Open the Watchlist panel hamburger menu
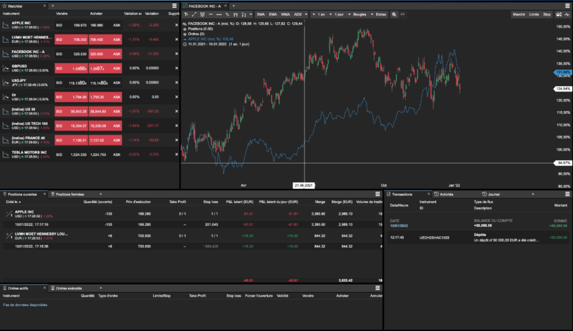Image resolution: width=573 pixels, height=331 pixels. pos(175,5)
